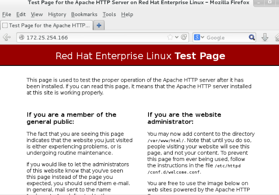This screenshot has height=195, width=279.
Task: Click the heading 'If you are a member of the general public:'
Action: [x=72, y=118]
